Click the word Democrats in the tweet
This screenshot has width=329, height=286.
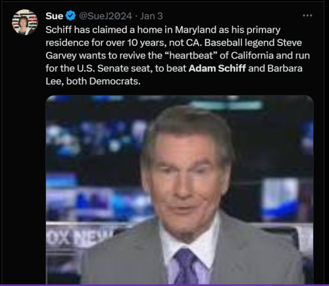click(x=114, y=81)
